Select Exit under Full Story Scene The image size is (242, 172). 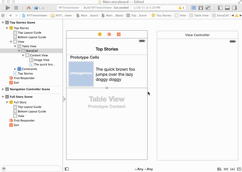click(x=14, y=125)
